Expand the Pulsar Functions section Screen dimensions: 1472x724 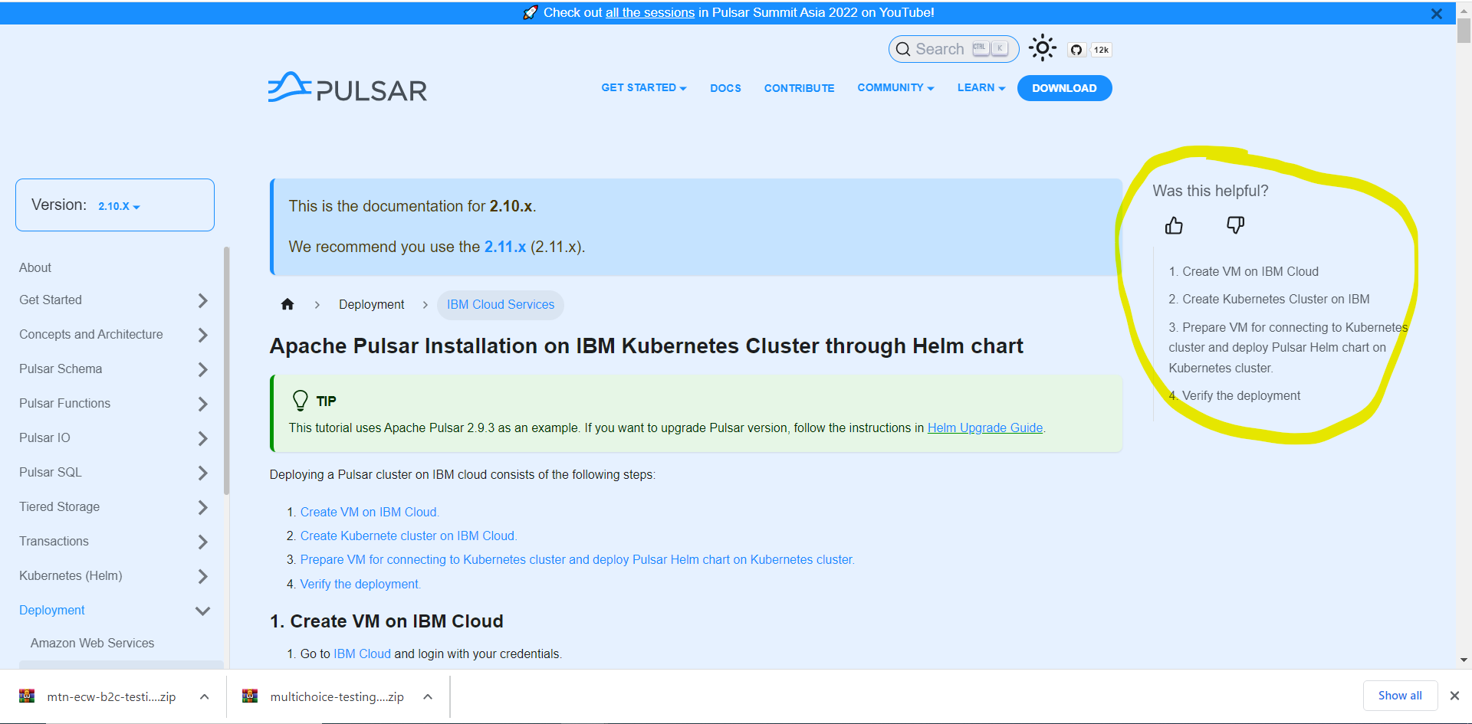pyautogui.click(x=202, y=404)
